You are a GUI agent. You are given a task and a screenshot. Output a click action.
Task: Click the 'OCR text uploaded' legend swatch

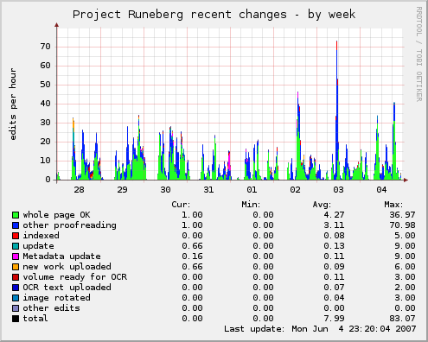coord(16,288)
